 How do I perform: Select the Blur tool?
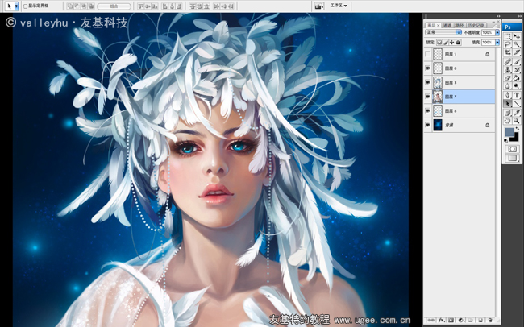coord(508,86)
